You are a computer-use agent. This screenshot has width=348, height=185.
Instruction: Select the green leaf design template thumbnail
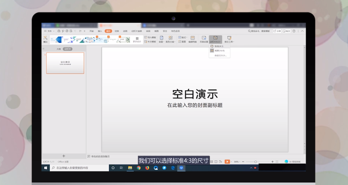point(124,40)
